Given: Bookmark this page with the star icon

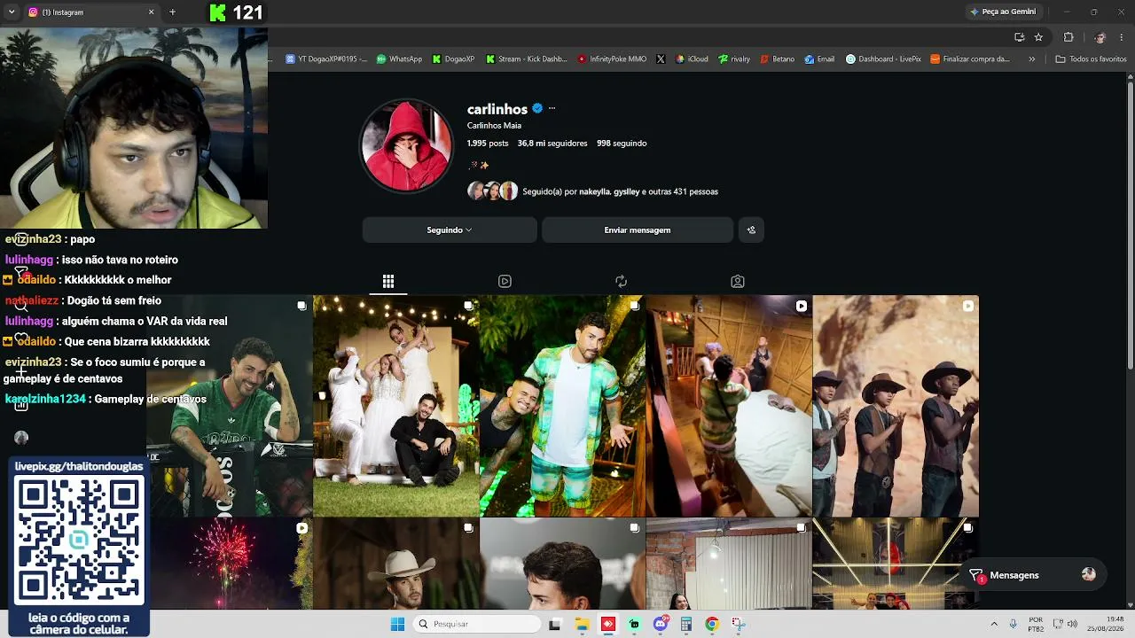Looking at the screenshot, I should pos(1038,37).
